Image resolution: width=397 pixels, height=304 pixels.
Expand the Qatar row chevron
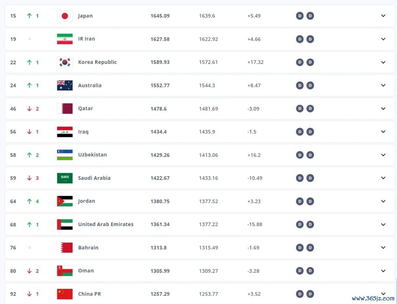tap(383, 109)
